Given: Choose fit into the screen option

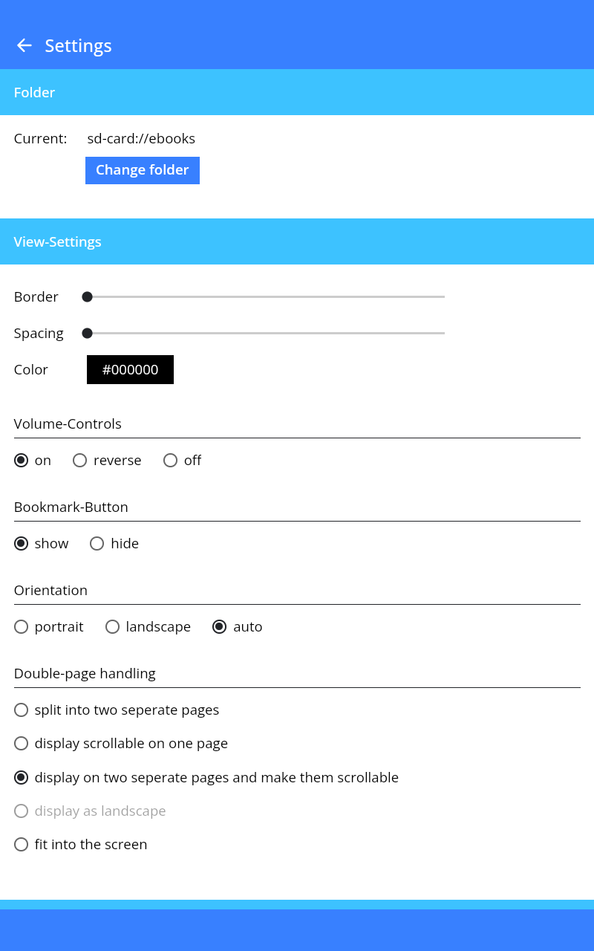Looking at the screenshot, I should pos(22,844).
